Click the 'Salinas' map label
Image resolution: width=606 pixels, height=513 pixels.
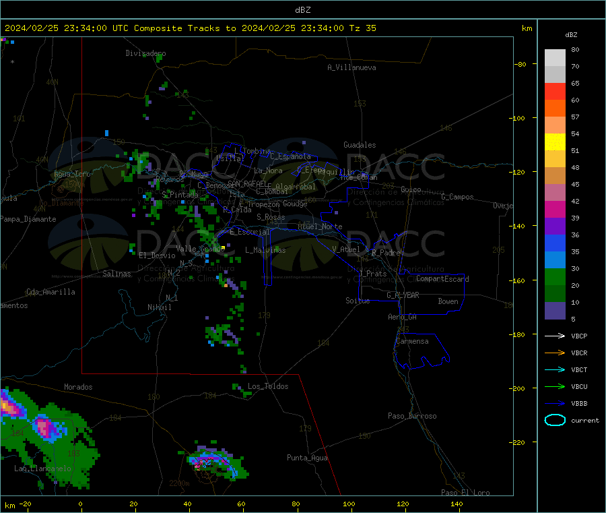pyautogui.click(x=116, y=274)
